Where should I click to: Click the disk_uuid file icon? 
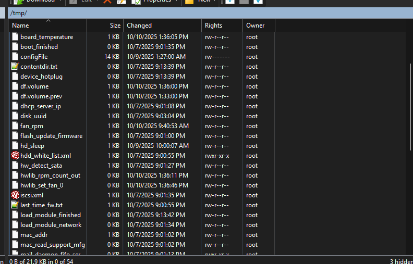(15, 116)
